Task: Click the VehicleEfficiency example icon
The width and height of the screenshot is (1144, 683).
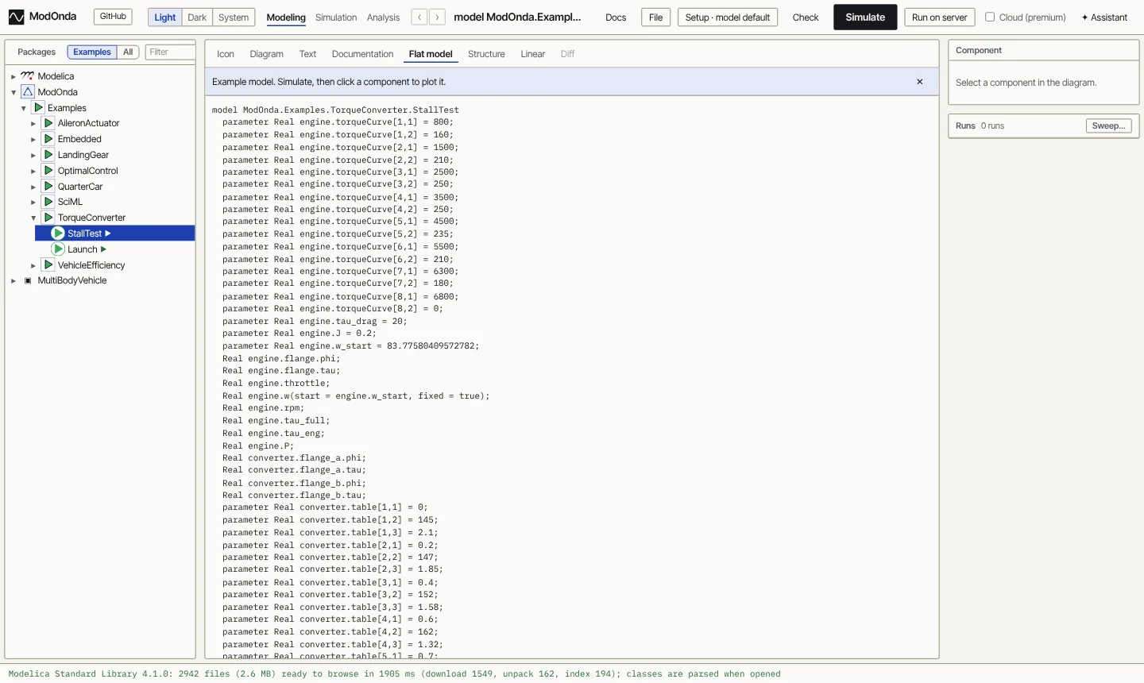Action: [48, 265]
